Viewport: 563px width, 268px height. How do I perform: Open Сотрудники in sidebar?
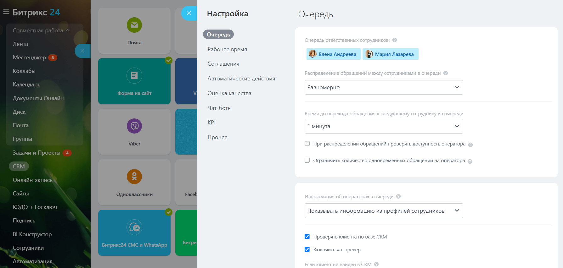(28, 248)
